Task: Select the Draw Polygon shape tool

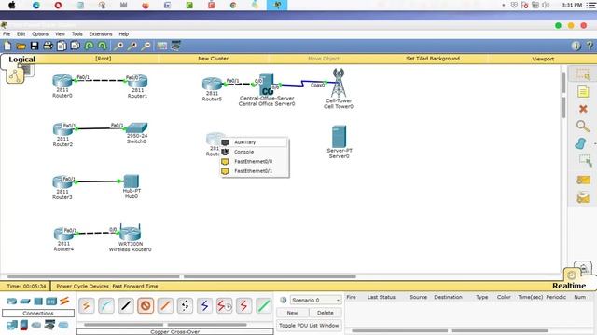Action: (581, 143)
